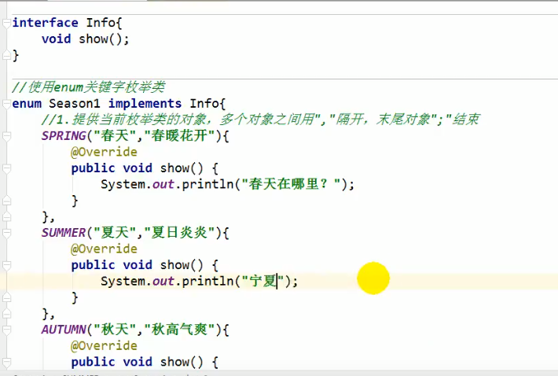The width and height of the screenshot is (558, 376).
Task: Click the string "宁夏" in println
Action: [262, 281]
